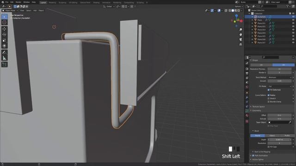Open the World properties tab icon
The image size is (296, 166).
247,87
